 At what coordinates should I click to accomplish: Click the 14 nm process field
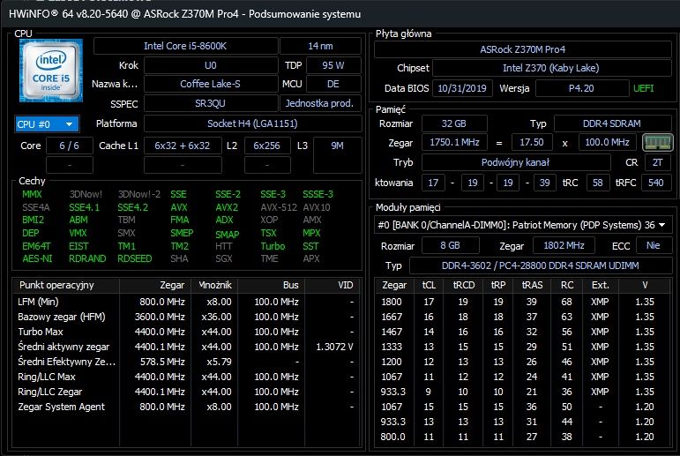click(x=320, y=46)
